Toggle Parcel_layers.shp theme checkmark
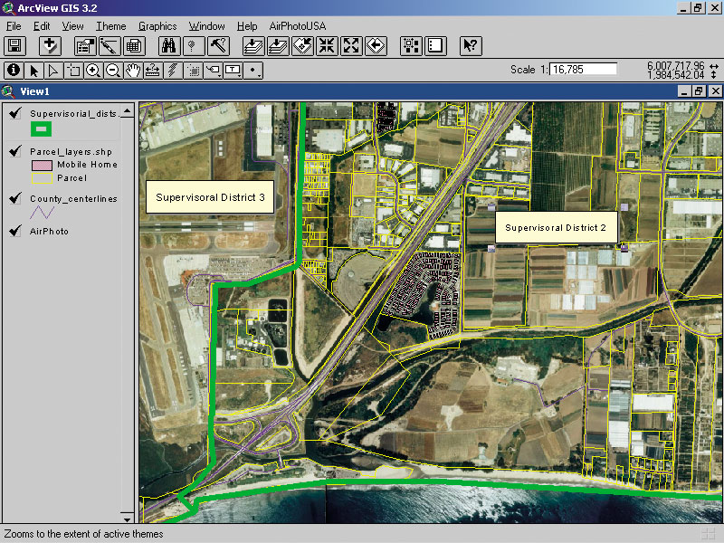The height and width of the screenshot is (543, 724). point(15,151)
